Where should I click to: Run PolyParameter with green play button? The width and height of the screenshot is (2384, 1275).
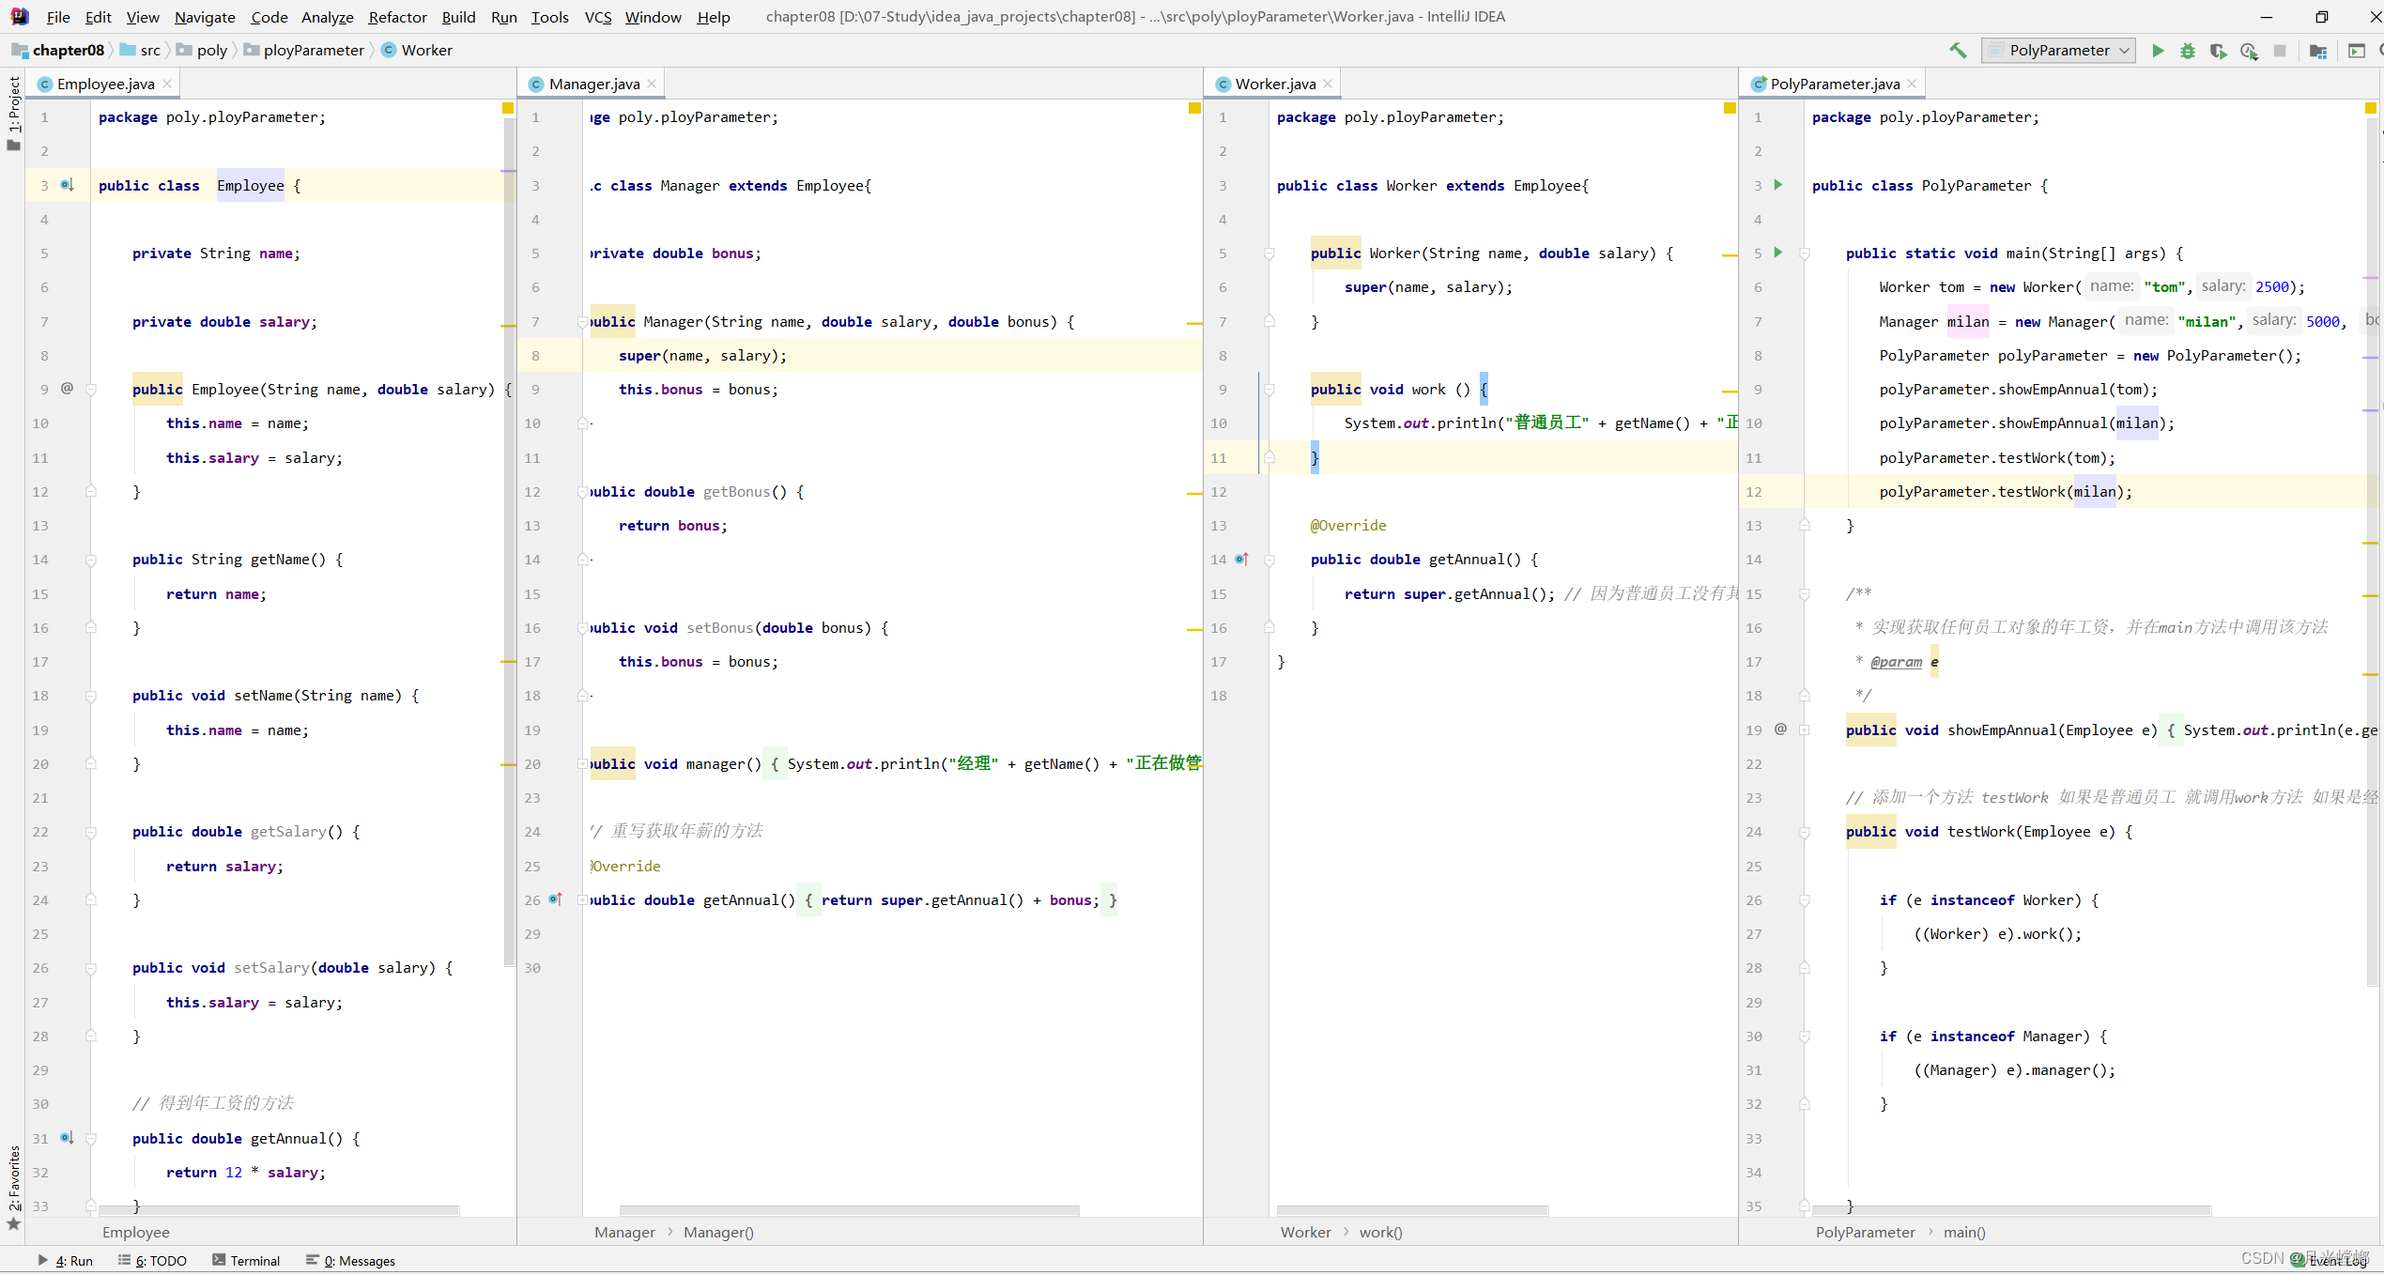pos(2158,51)
